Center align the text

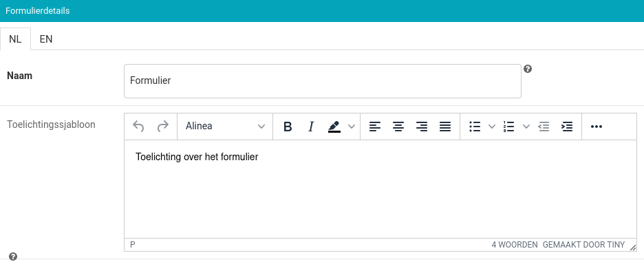(x=398, y=127)
